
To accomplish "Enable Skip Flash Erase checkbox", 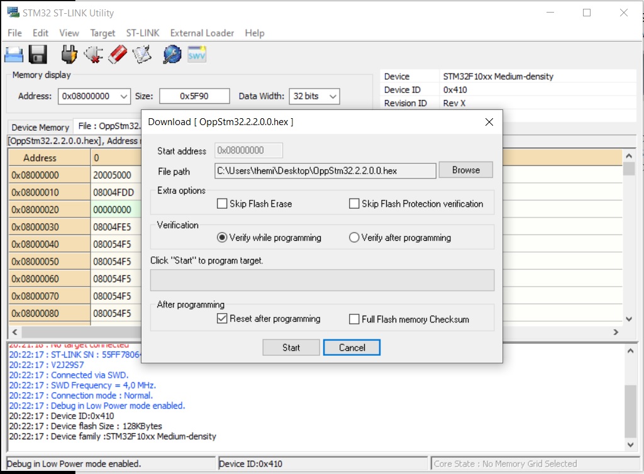I will [x=222, y=204].
